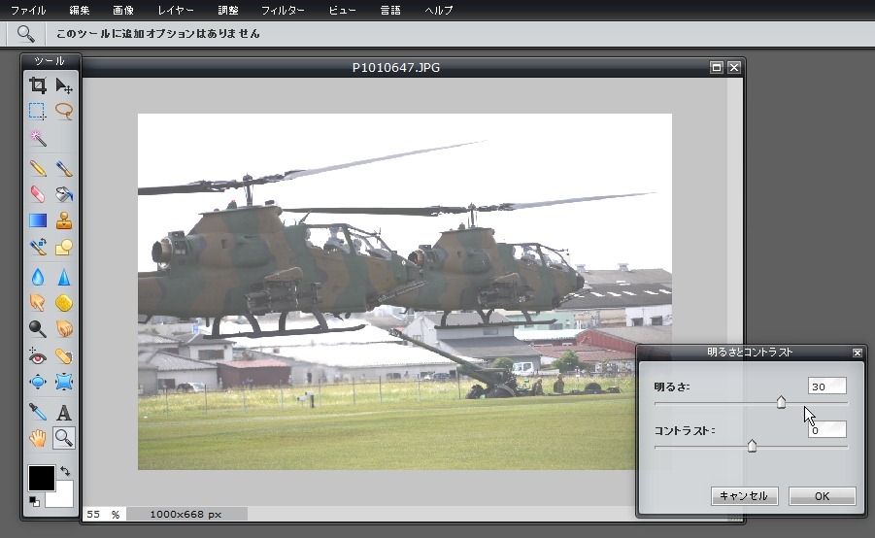Choose the Blur (water drop) tool
Screen dimensions: 875x538
[37, 277]
